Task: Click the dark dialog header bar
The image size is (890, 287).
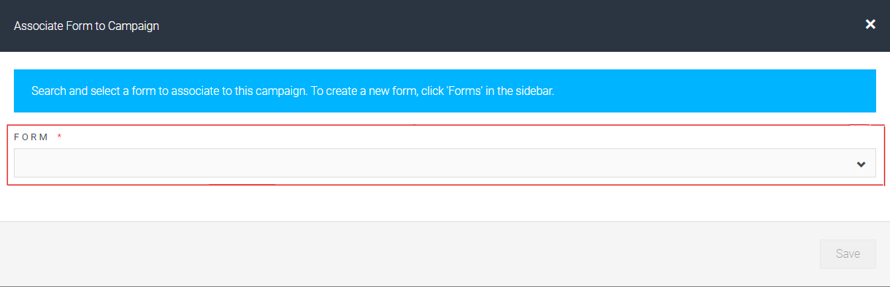Action: pyautogui.click(x=445, y=26)
